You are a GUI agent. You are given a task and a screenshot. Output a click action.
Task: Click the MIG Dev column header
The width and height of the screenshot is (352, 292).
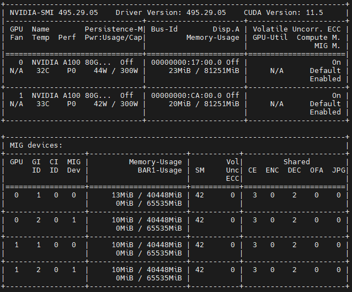pyautogui.click(x=74, y=166)
